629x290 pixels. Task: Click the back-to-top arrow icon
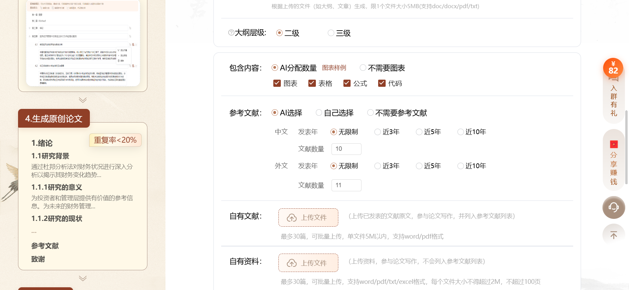pyautogui.click(x=614, y=235)
